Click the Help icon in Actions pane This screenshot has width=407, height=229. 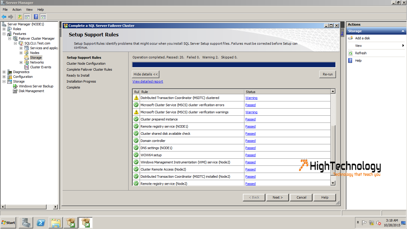coord(350,61)
